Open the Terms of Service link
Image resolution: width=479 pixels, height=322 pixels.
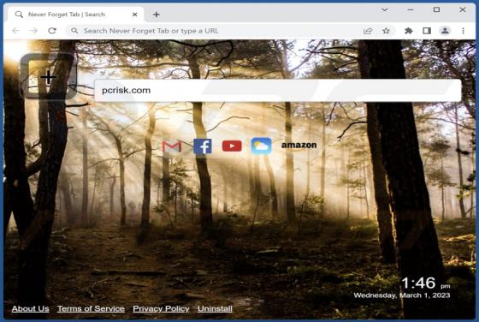click(x=91, y=309)
